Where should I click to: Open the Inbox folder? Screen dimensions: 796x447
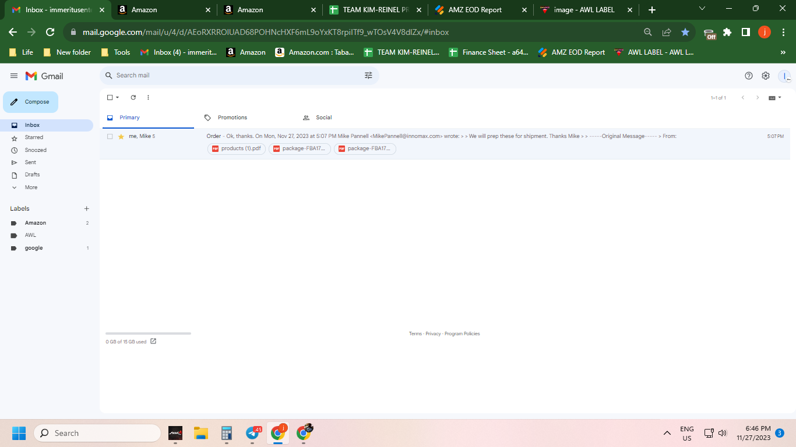(47, 125)
